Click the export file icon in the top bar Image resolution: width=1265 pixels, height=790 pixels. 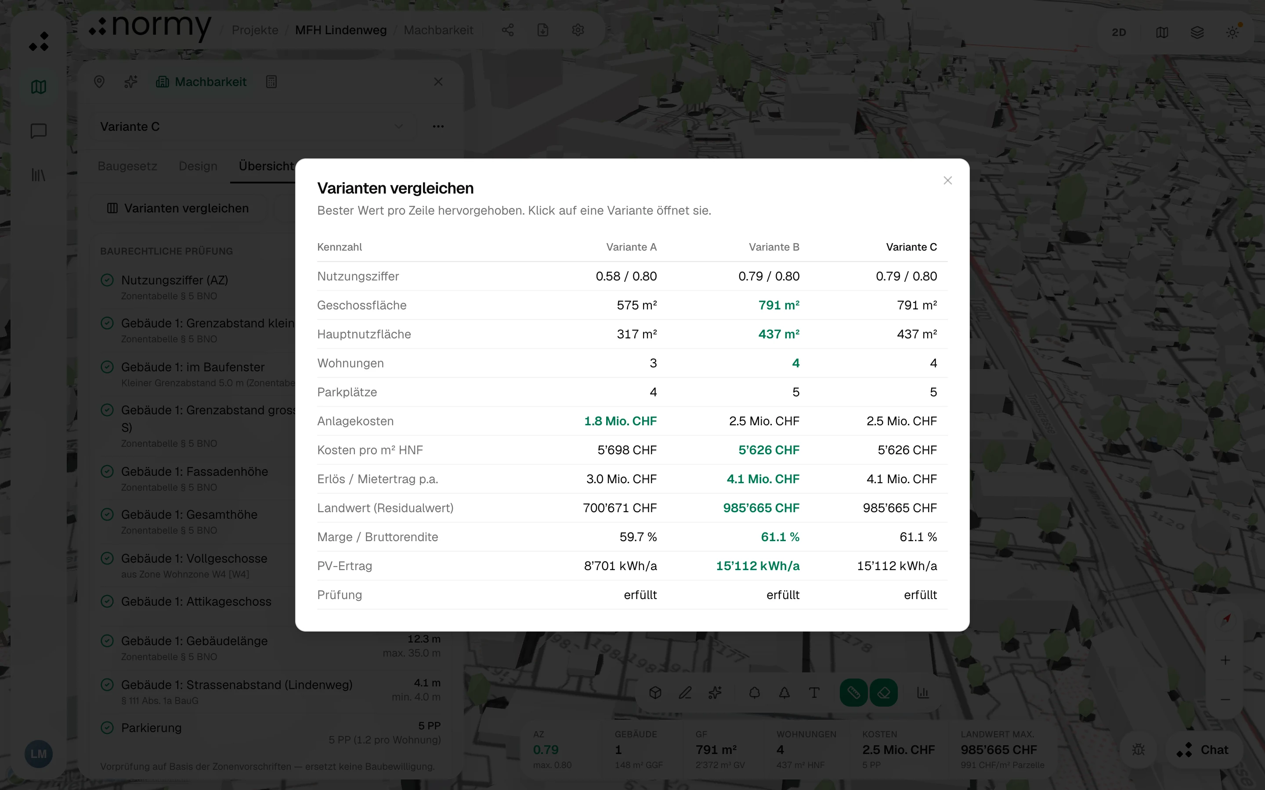point(542,30)
